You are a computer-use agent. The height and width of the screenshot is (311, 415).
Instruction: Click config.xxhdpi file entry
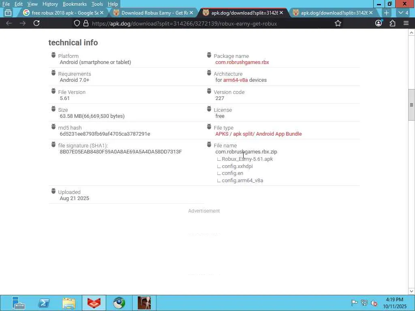[x=237, y=166]
